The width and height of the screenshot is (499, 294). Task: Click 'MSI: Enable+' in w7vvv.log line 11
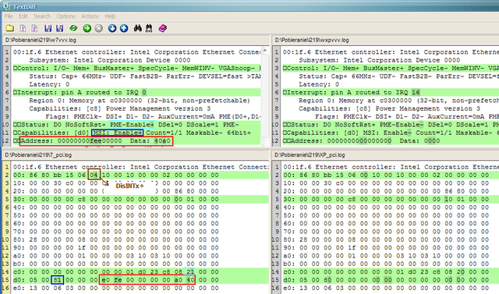[x=118, y=133]
